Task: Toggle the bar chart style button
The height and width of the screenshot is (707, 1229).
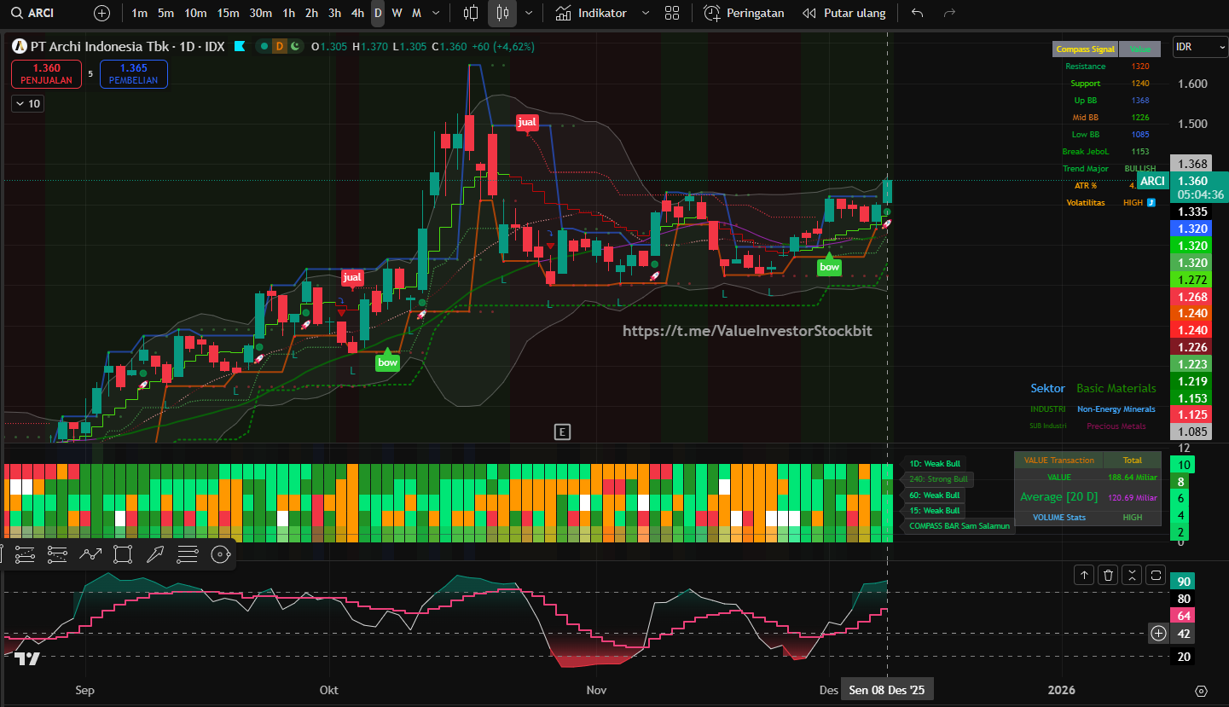Action: [x=470, y=13]
